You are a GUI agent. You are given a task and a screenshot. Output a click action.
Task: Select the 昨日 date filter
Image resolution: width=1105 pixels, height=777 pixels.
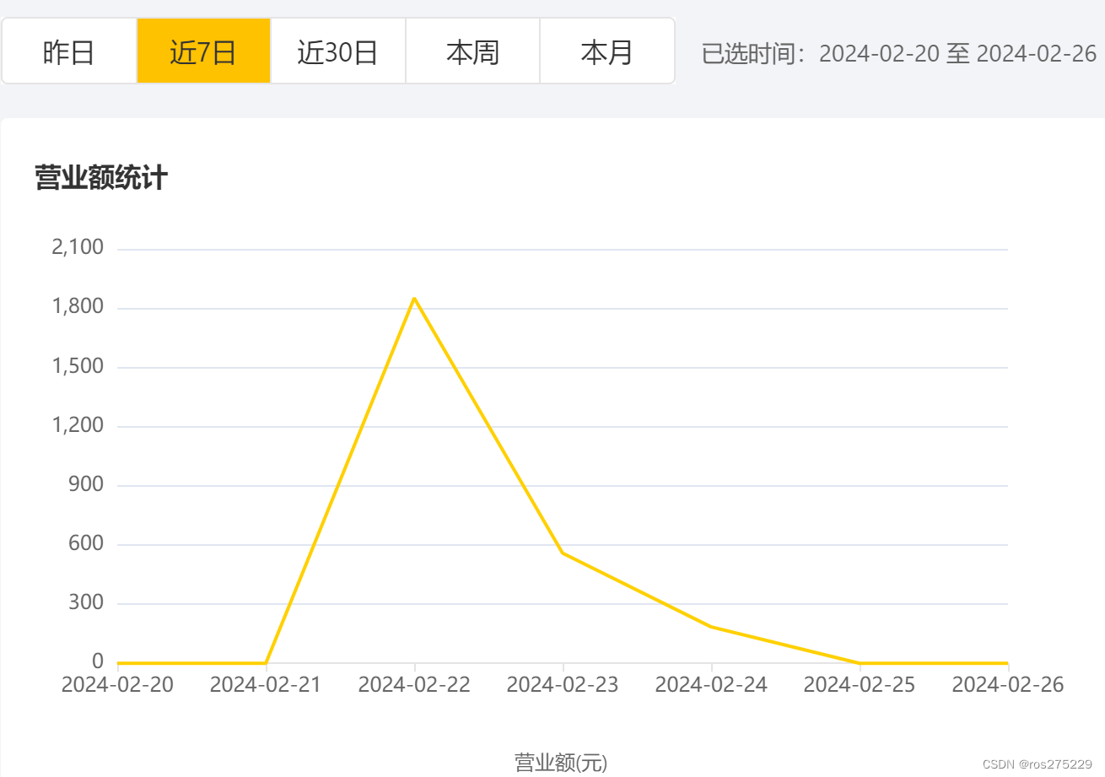point(69,51)
